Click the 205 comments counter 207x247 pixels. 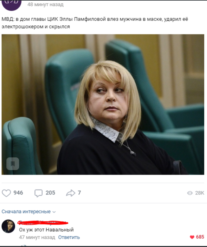pyautogui.click(x=50, y=193)
